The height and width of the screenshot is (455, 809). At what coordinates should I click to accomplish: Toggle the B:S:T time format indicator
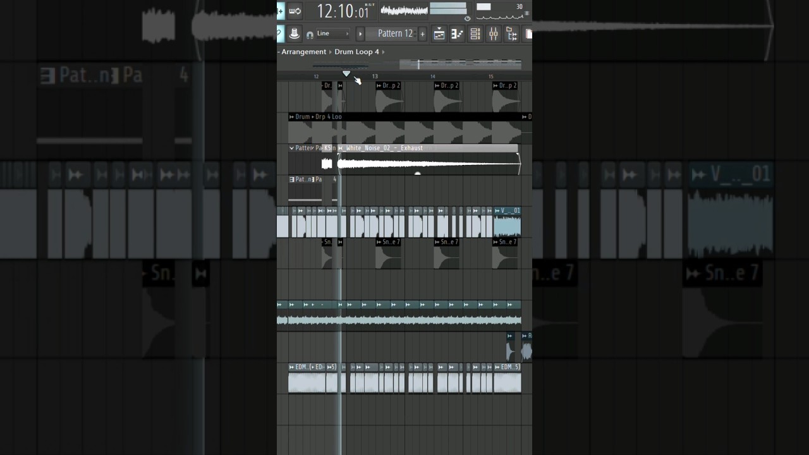pos(370,5)
